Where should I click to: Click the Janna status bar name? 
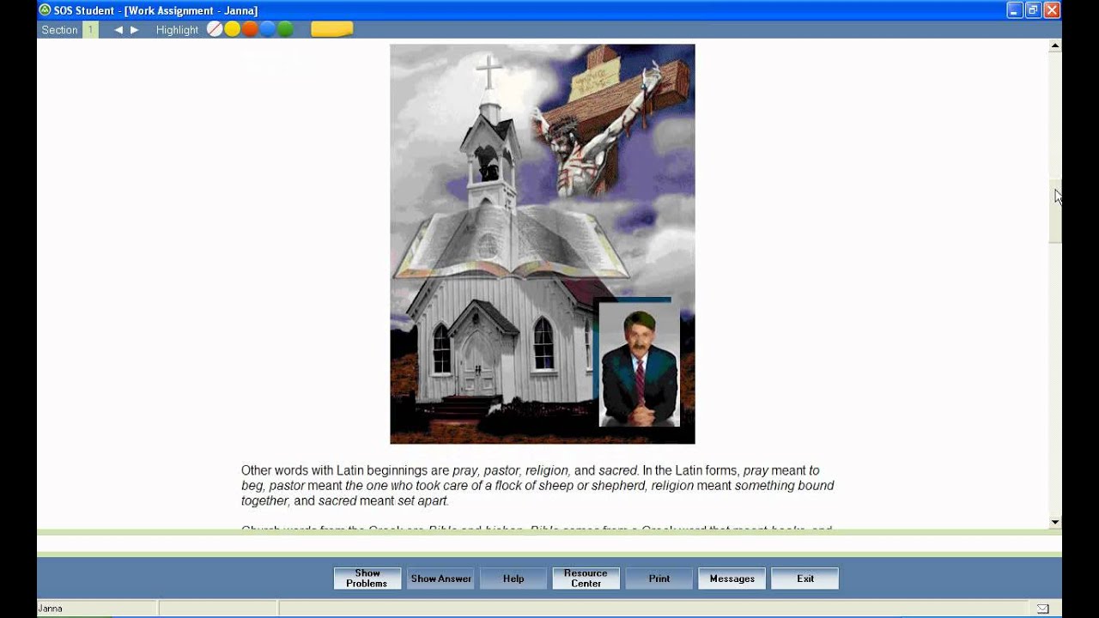[51, 609]
